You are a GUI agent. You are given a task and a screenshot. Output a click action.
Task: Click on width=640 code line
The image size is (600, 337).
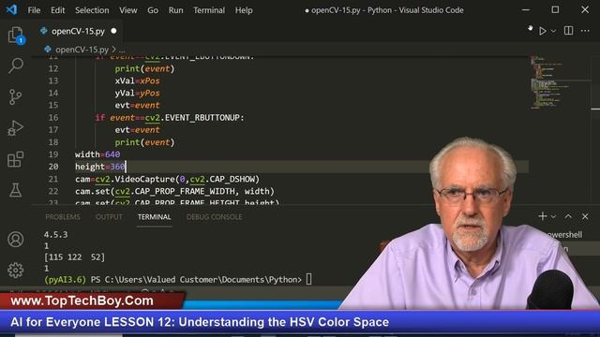pyautogui.click(x=97, y=154)
